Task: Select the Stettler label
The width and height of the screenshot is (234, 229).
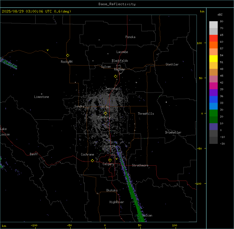Action: pos(172,64)
